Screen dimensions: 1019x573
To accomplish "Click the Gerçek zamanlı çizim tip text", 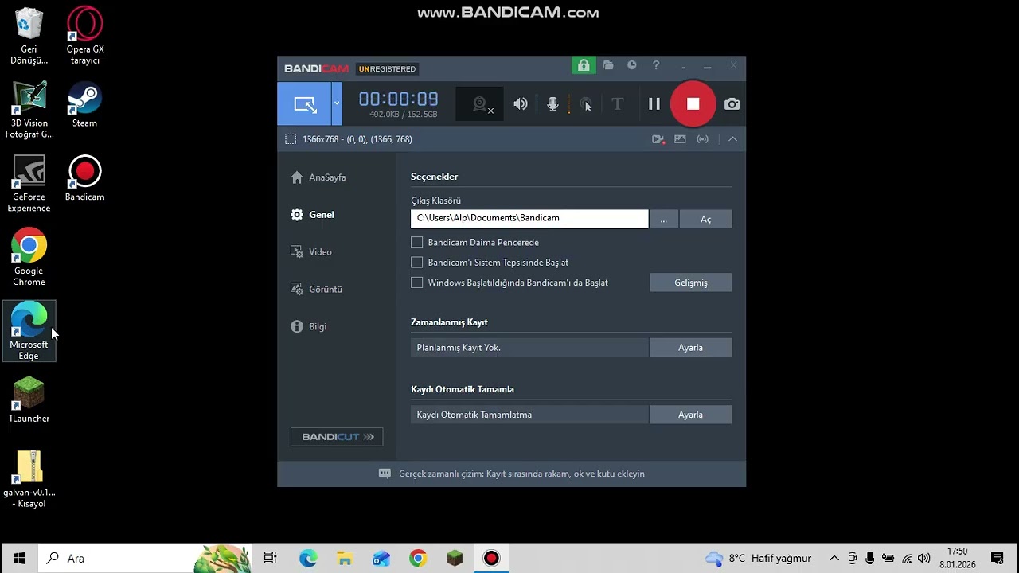I will (x=521, y=474).
